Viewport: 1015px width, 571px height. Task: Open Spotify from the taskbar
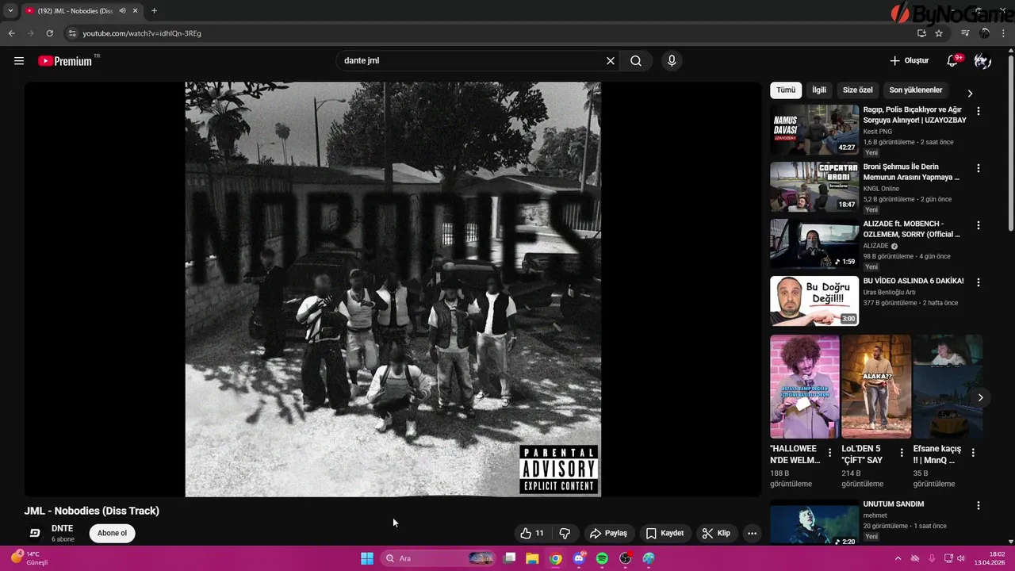602,558
